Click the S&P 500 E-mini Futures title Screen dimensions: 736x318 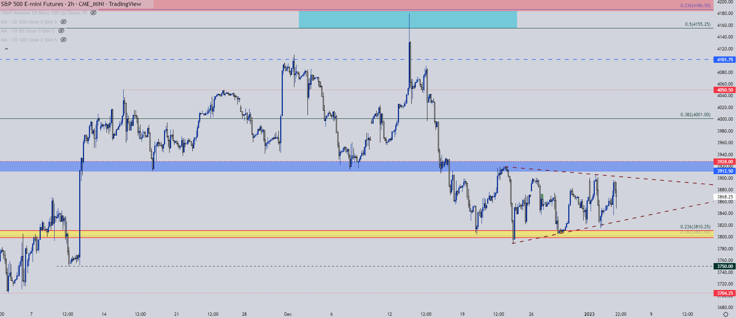(x=32, y=4)
